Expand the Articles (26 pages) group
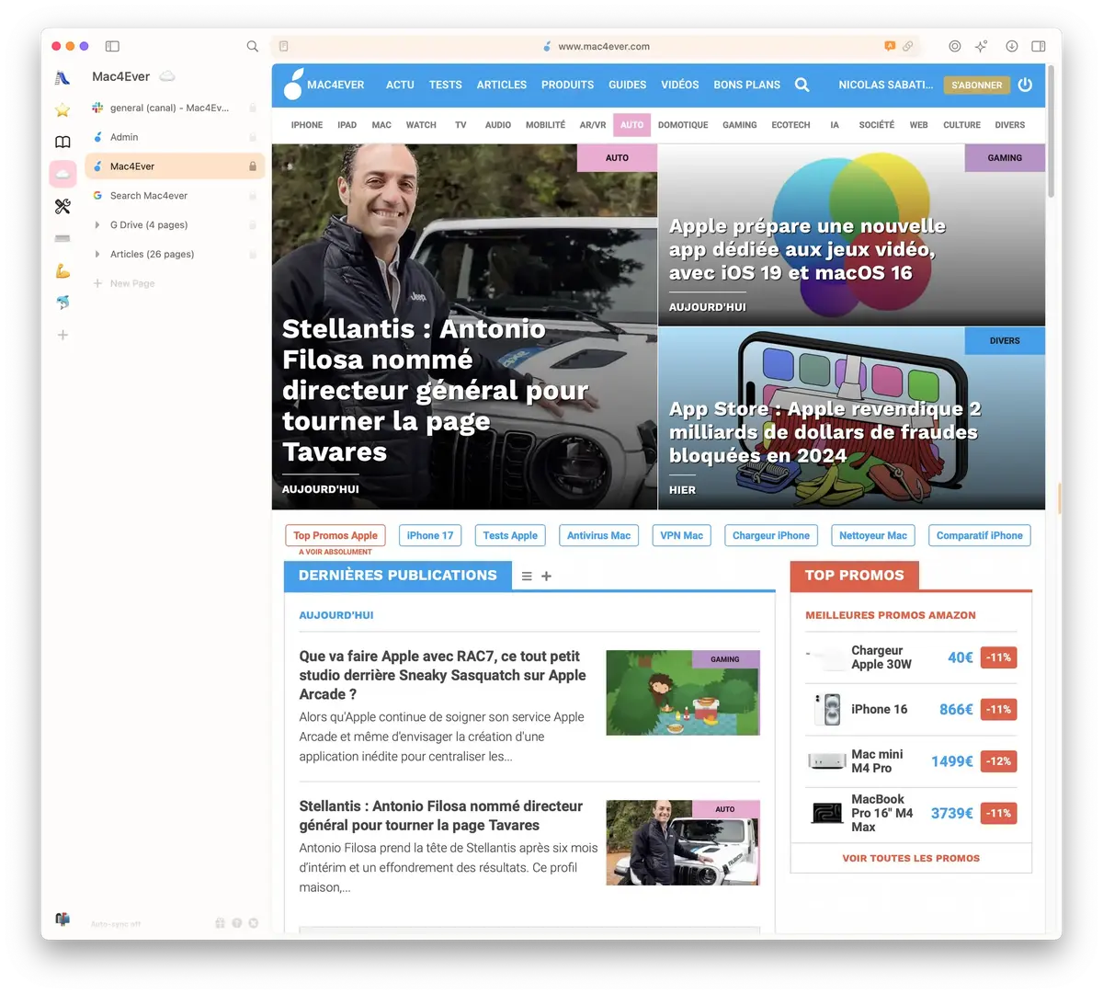Viewport: 1103px width, 994px height. (x=97, y=255)
